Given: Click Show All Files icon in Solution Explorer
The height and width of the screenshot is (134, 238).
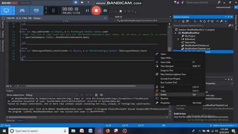Looking at the screenshot, I should tap(212, 21).
